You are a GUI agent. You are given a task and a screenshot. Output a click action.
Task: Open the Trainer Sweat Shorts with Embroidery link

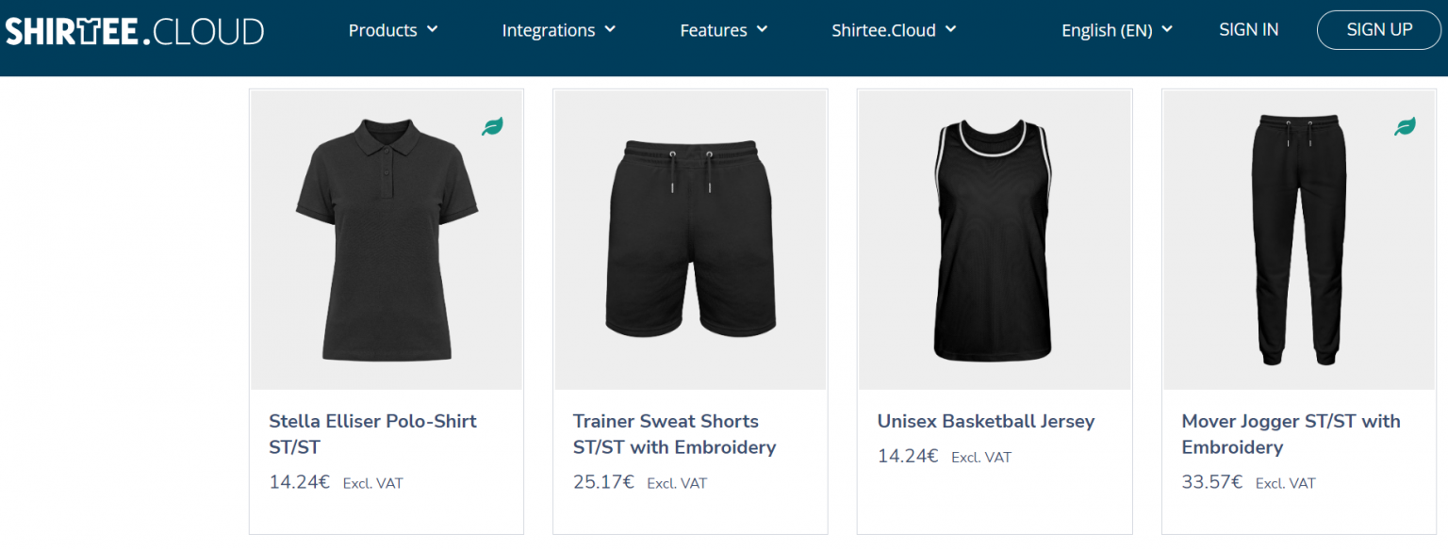(x=674, y=434)
